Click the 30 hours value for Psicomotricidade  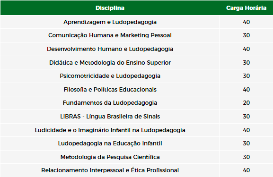pos(246,76)
